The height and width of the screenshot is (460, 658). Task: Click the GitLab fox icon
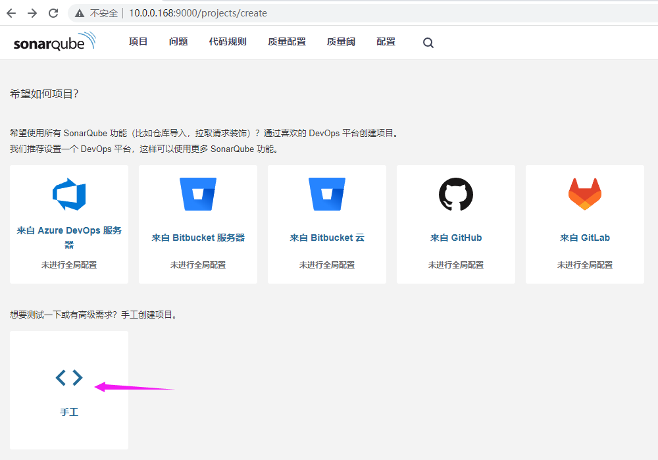(585, 194)
